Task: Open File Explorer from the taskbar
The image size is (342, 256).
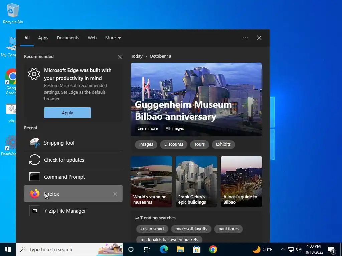Action: 180,249
